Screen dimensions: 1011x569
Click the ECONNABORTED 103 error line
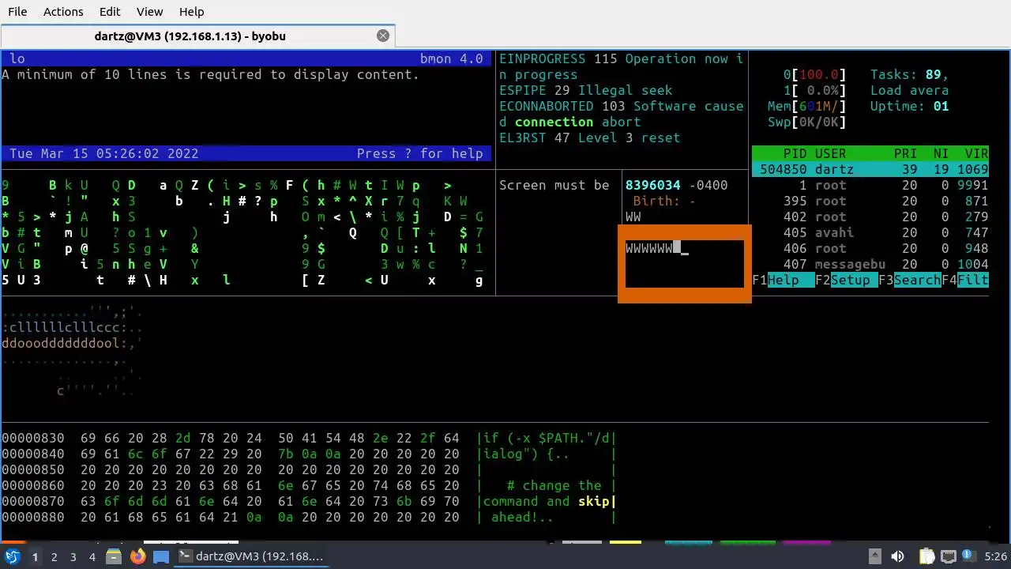point(621,114)
